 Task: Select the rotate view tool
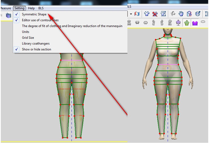173,14
